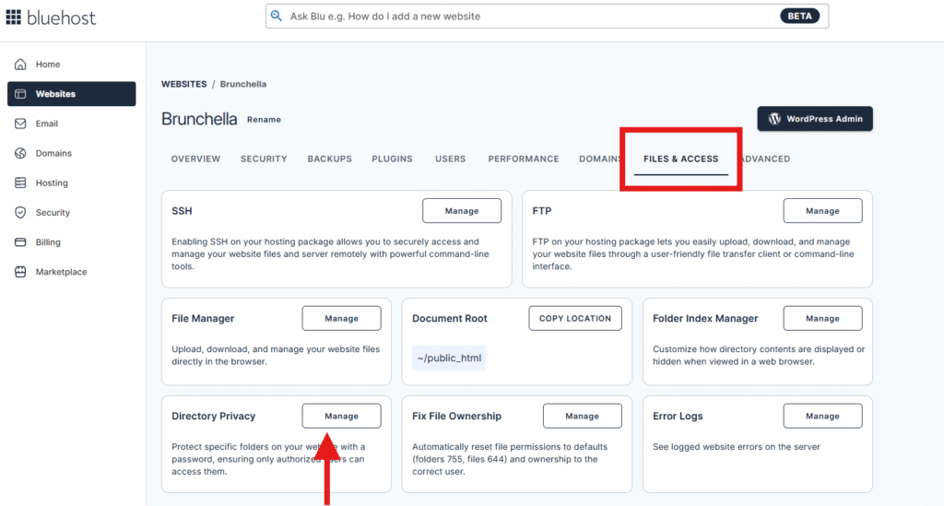Click COPY LOCATION for Document Root
Image resolution: width=944 pixels, height=506 pixels.
tap(575, 318)
